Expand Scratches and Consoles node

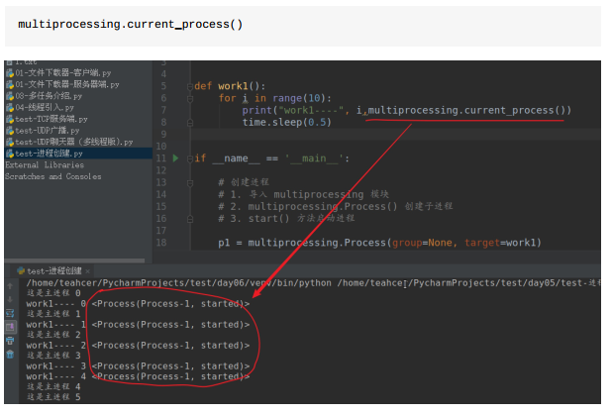click(53, 176)
